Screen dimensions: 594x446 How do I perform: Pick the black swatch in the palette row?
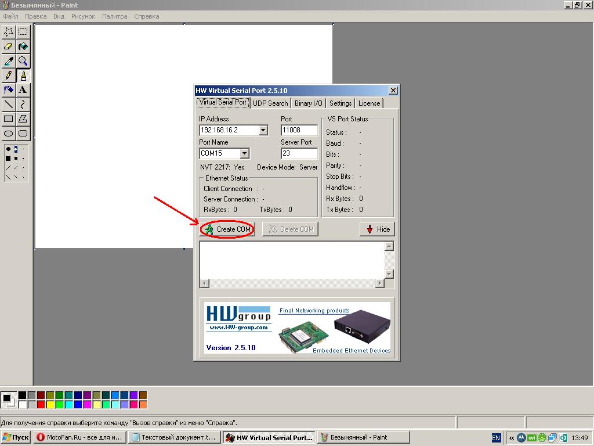pyautogui.click(x=23, y=395)
